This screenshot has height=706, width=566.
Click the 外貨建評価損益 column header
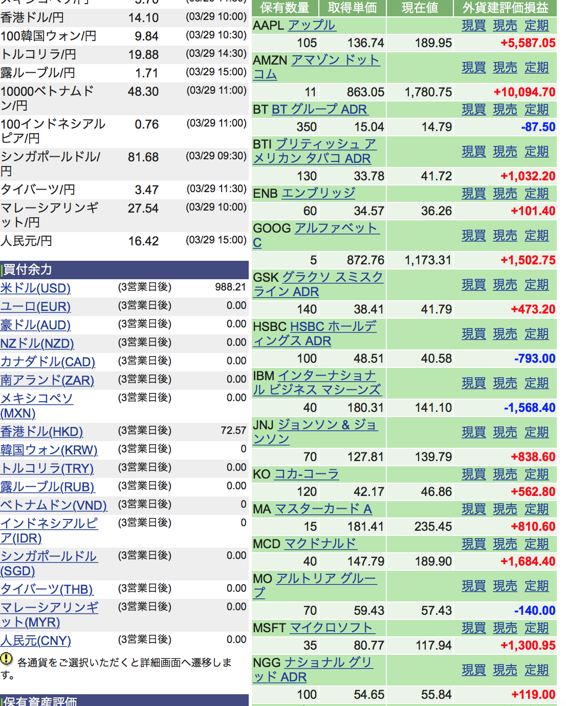[506, 8]
